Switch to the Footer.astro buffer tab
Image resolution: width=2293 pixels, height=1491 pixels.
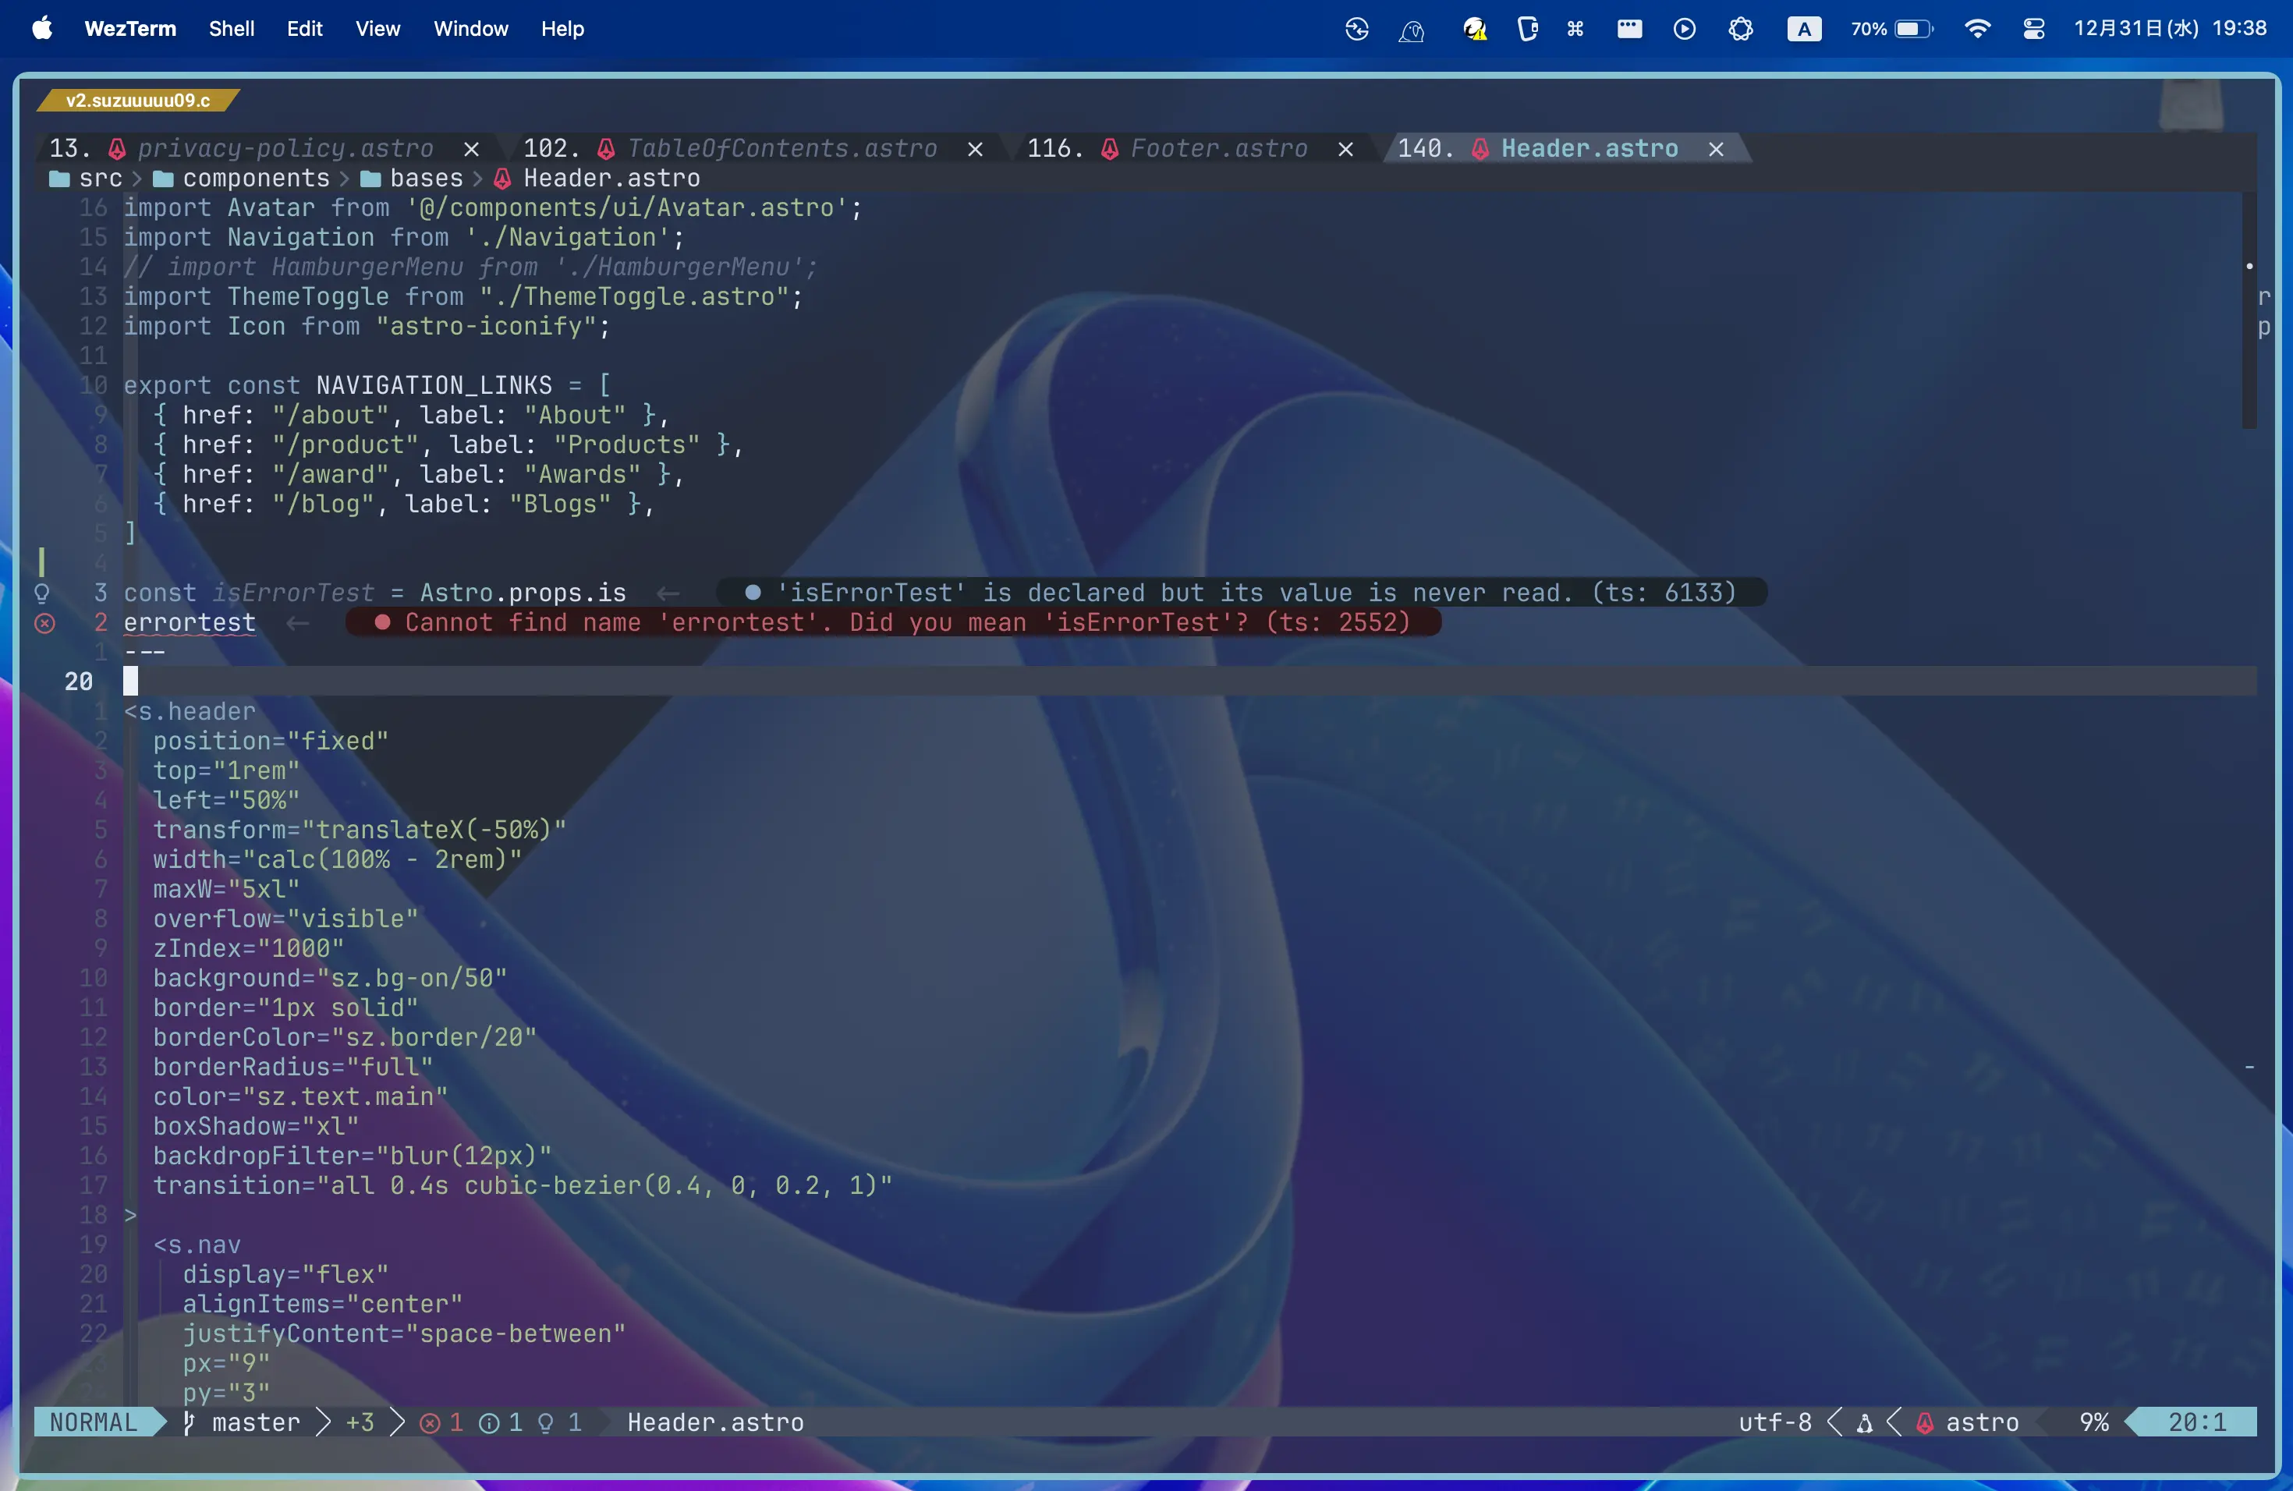click(x=1217, y=149)
